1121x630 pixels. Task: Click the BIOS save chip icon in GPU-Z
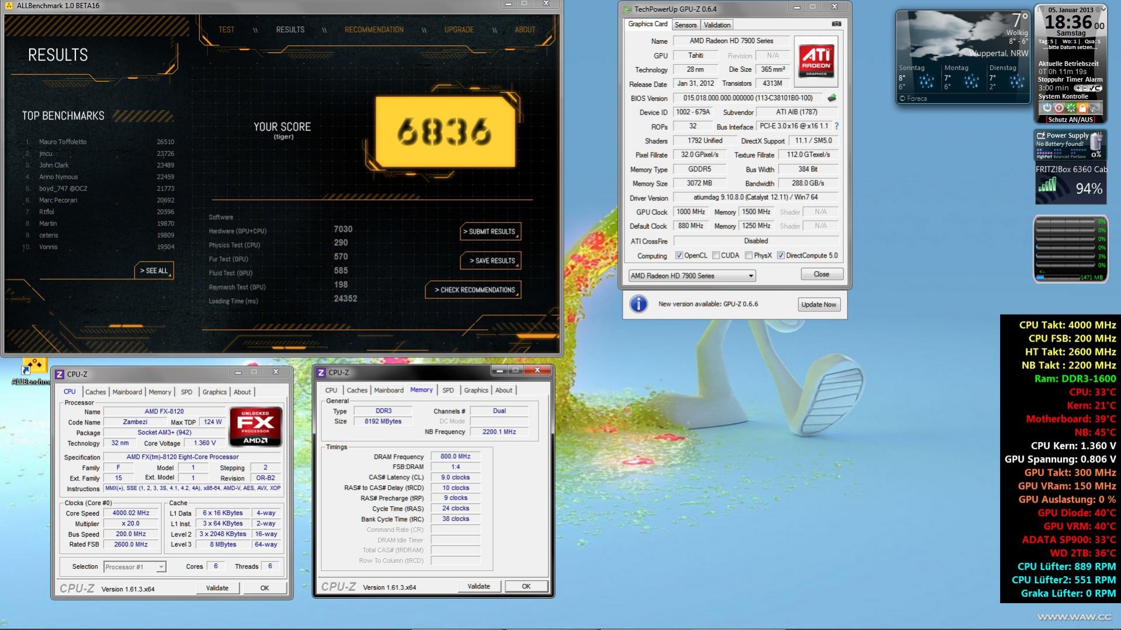[832, 98]
